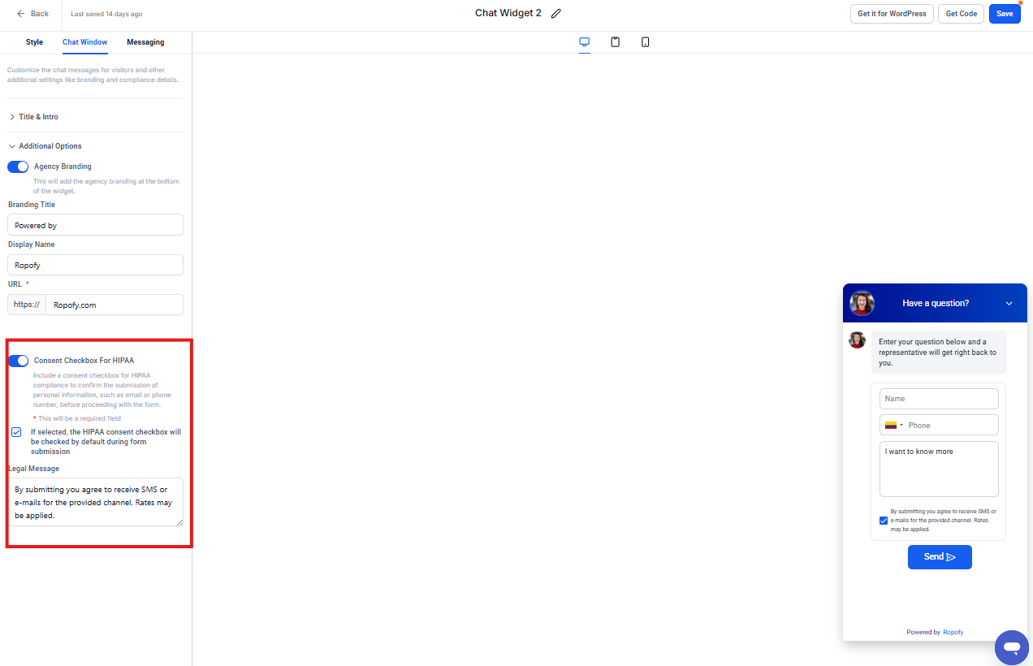Turn off Consent Checkbox For HIPAA toggle

(x=18, y=361)
